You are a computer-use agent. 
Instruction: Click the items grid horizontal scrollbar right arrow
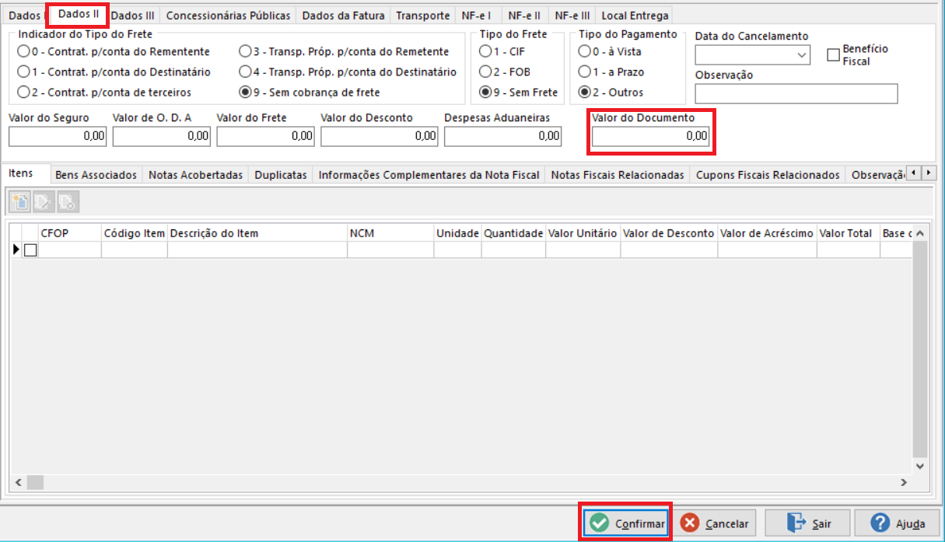click(904, 483)
